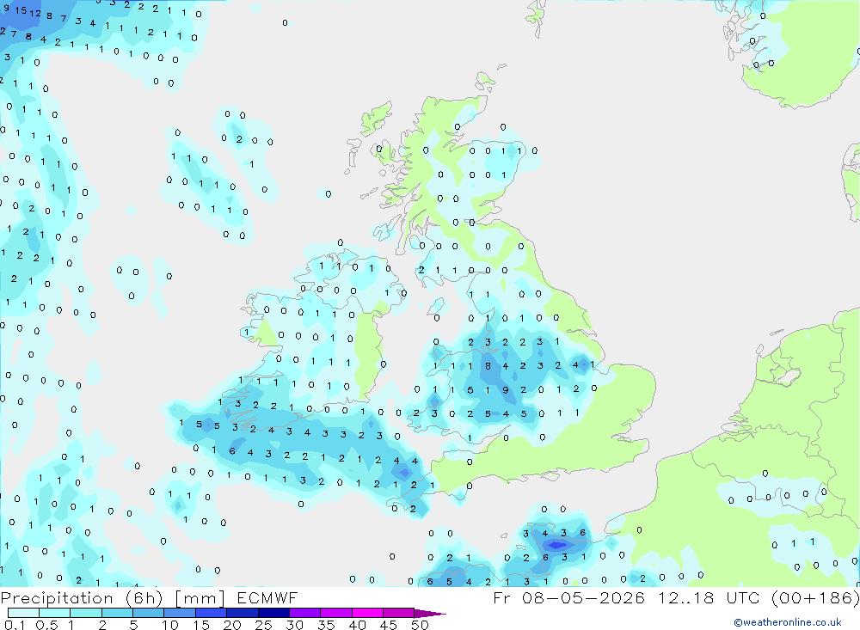This screenshot has height=630, width=860.
Task: Select the 35–40 mm legend color box
Action: 336,613
